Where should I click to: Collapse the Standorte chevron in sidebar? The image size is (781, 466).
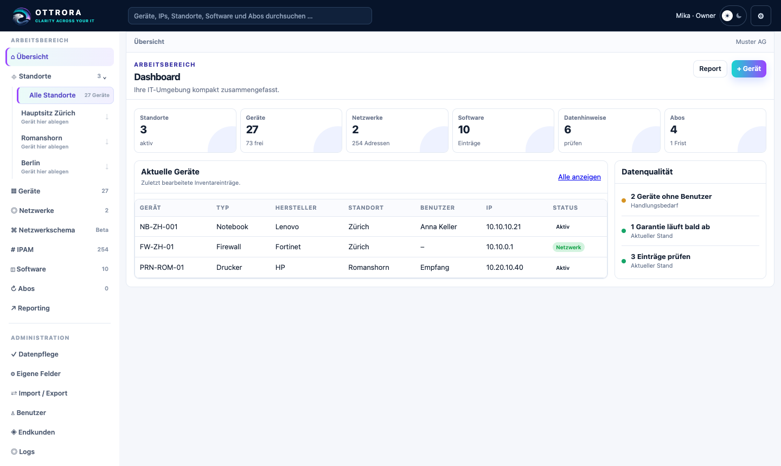point(105,77)
